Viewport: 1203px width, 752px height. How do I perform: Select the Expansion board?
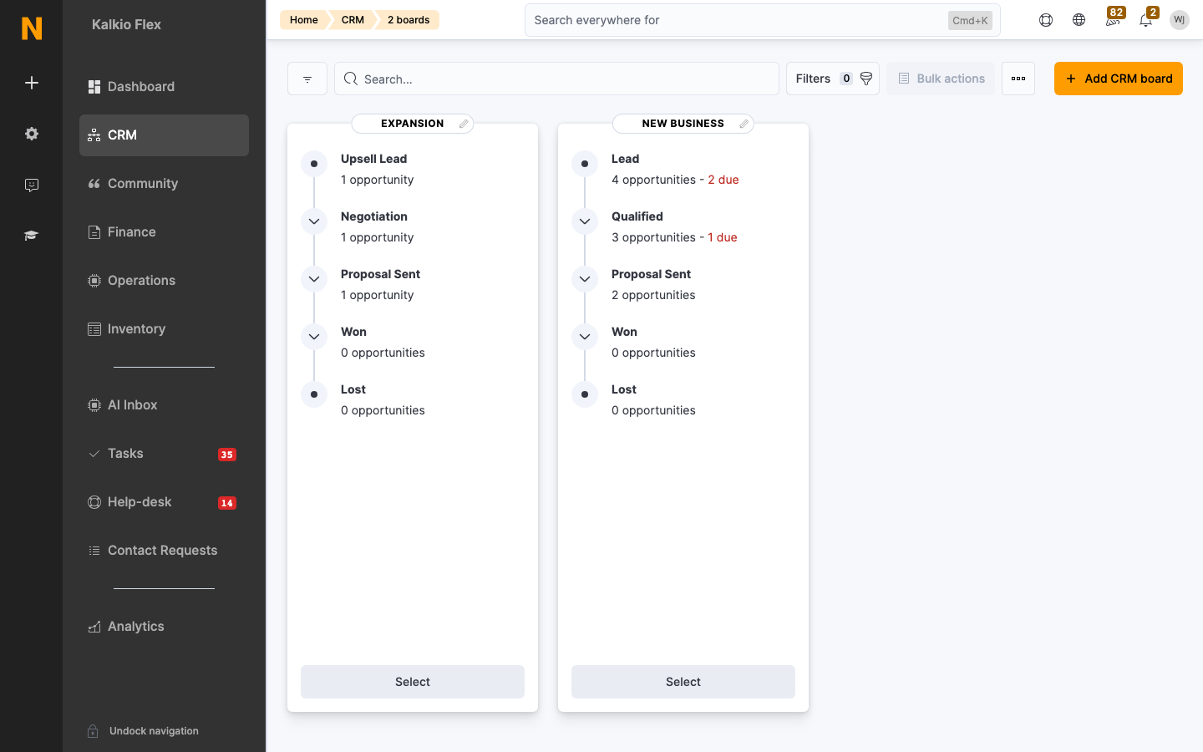point(413,682)
